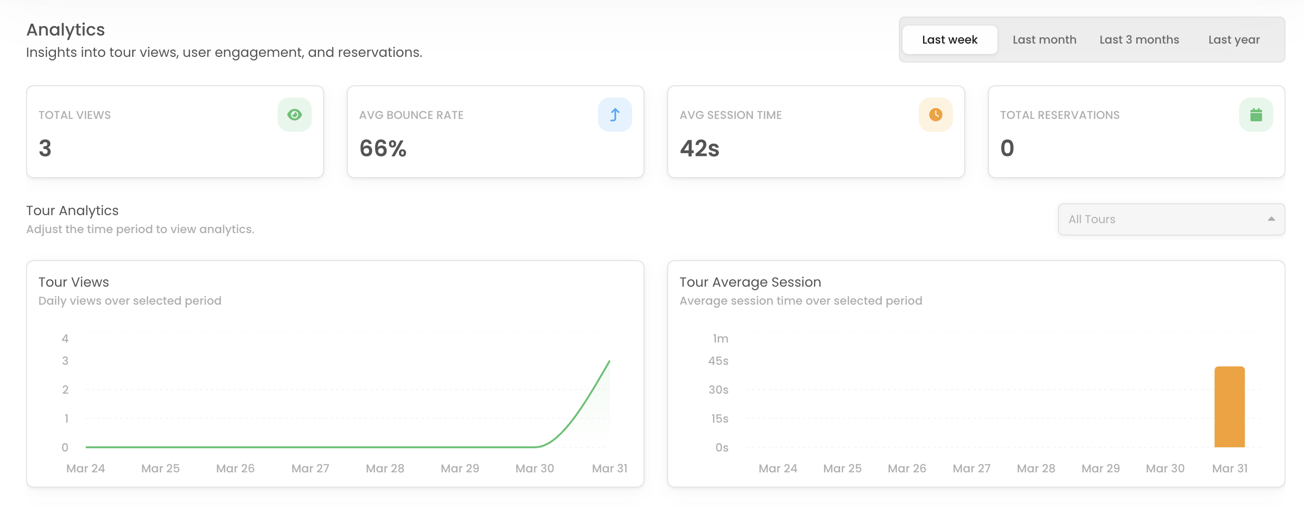Click Mar 30 label on Tour Views chart
This screenshot has width=1304, height=507.
tap(534, 469)
